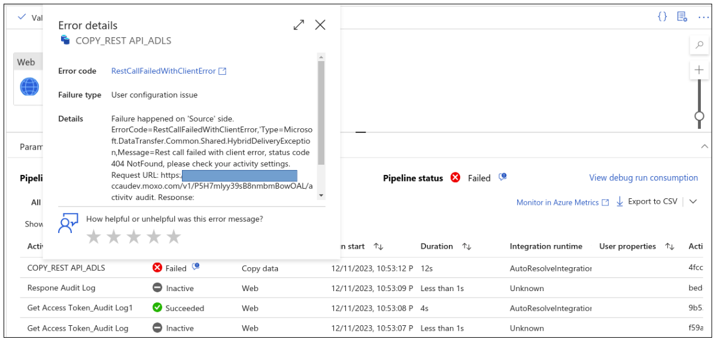Viewport: 720px width, 342px height.
Task: Select the Respone Audit Log activity
Action: pyautogui.click(x=61, y=288)
